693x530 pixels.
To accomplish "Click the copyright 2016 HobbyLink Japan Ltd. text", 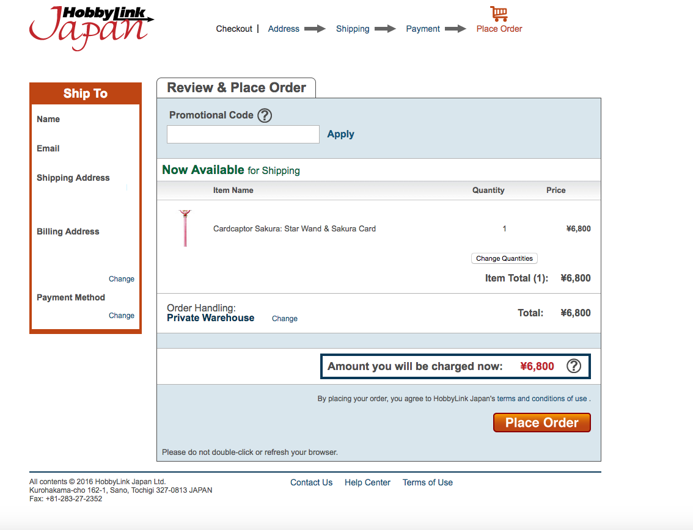I will 97,482.
